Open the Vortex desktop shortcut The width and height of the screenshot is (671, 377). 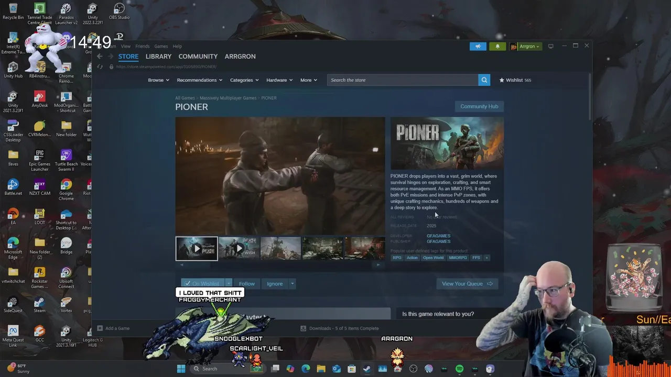click(x=66, y=305)
